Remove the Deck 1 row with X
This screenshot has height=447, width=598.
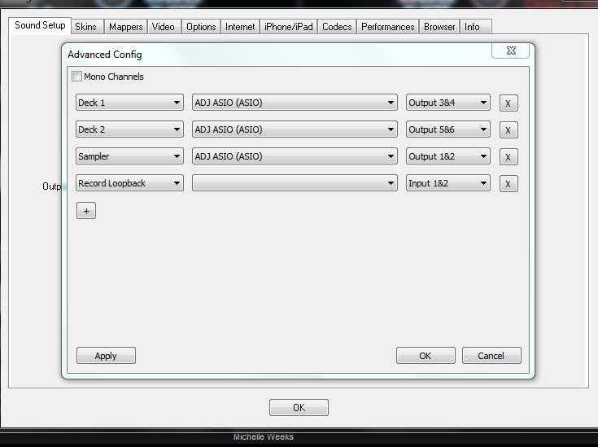508,103
